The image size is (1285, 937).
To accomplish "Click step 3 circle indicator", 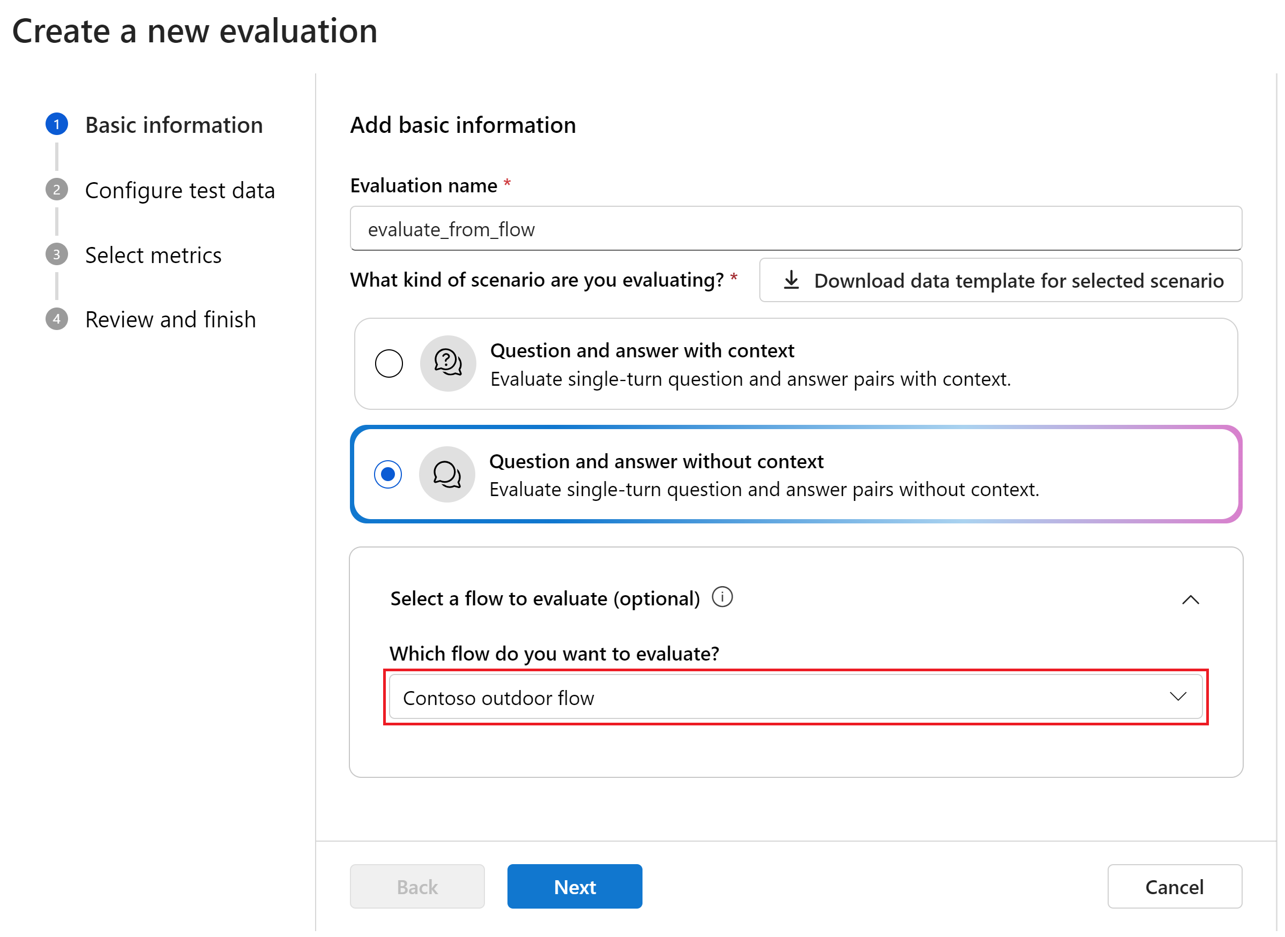I will (x=57, y=254).
